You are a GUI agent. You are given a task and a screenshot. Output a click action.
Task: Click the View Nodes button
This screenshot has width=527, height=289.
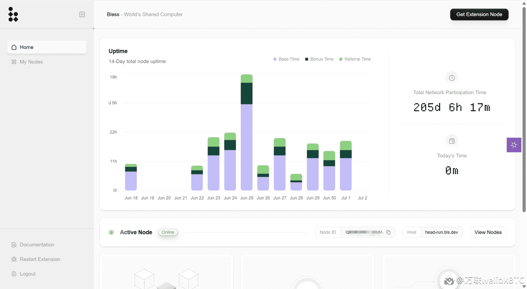click(x=488, y=232)
